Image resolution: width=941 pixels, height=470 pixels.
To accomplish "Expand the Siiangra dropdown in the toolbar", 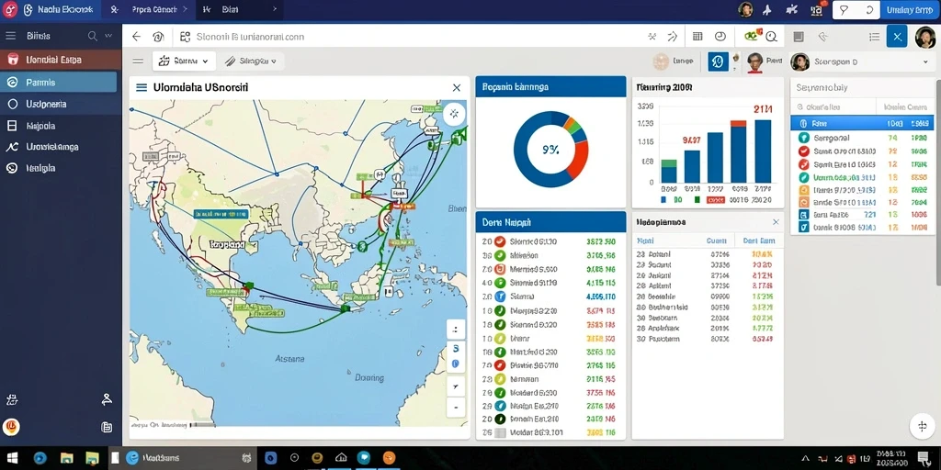I will point(251,62).
